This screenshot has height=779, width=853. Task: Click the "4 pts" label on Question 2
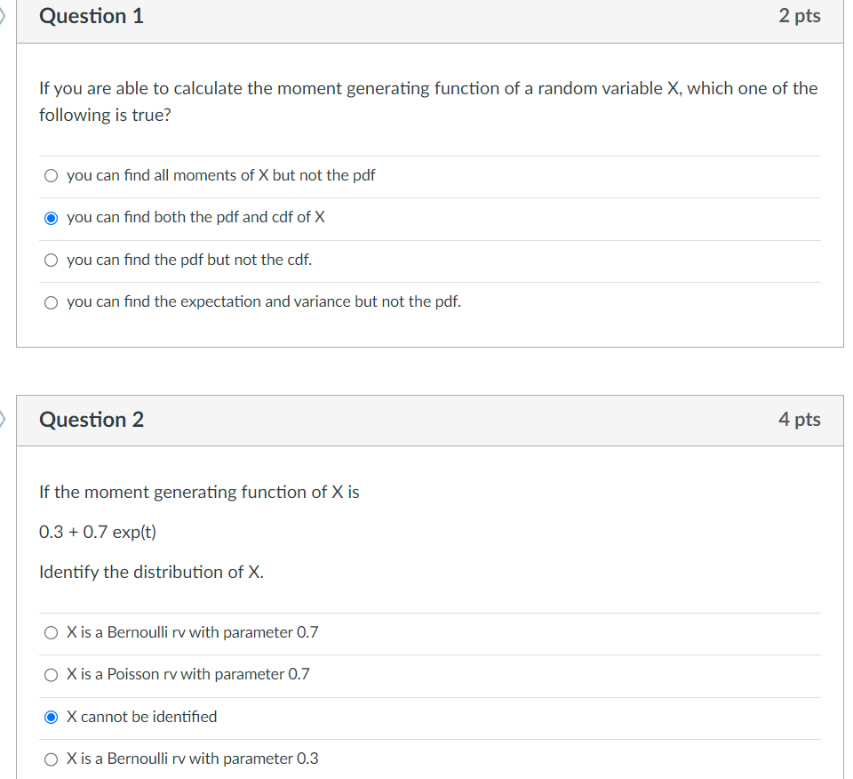(800, 420)
